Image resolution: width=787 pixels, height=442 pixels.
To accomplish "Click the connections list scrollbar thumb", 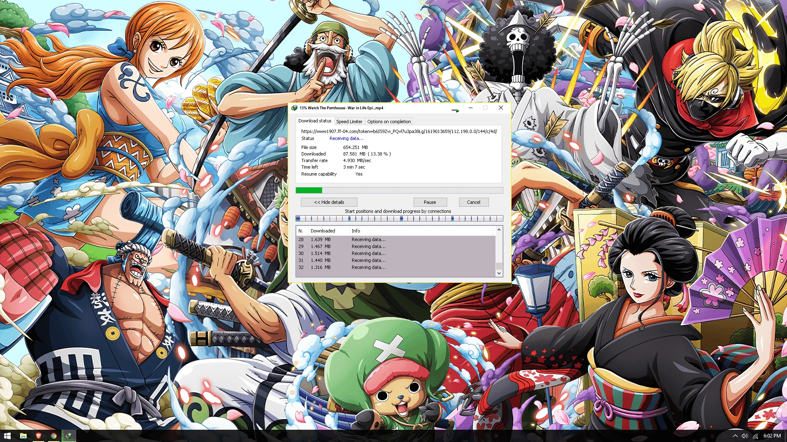I will [x=499, y=266].
